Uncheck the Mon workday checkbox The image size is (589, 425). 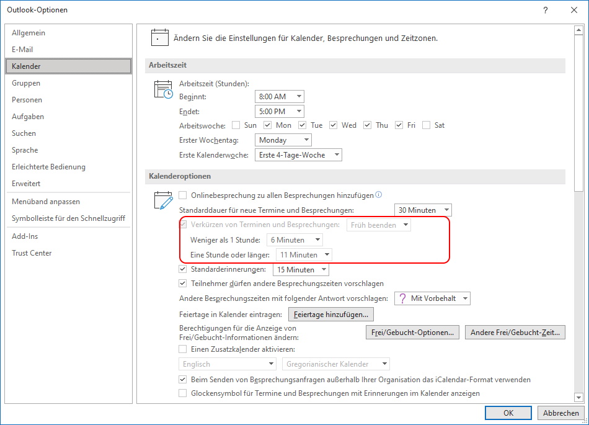[x=267, y=125]
